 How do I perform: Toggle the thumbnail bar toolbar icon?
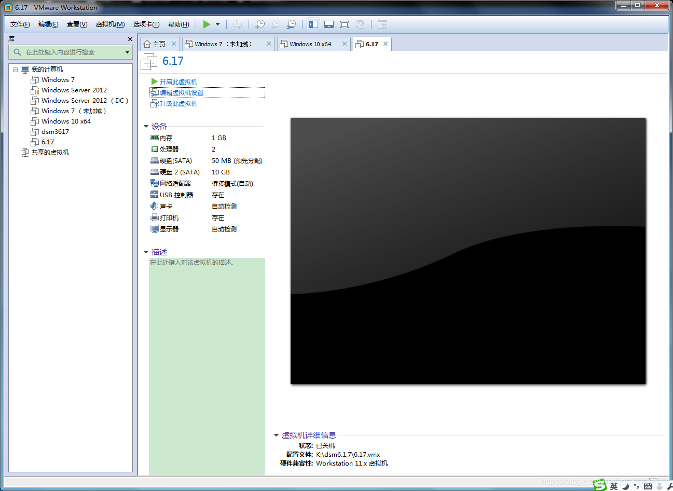click(x=329, y=24)
